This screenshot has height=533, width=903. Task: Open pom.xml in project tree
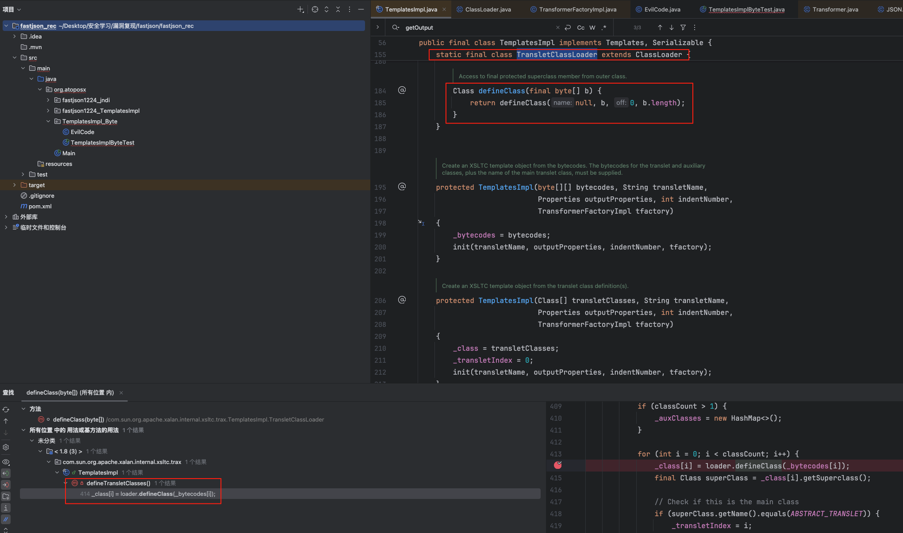[36, 206]
